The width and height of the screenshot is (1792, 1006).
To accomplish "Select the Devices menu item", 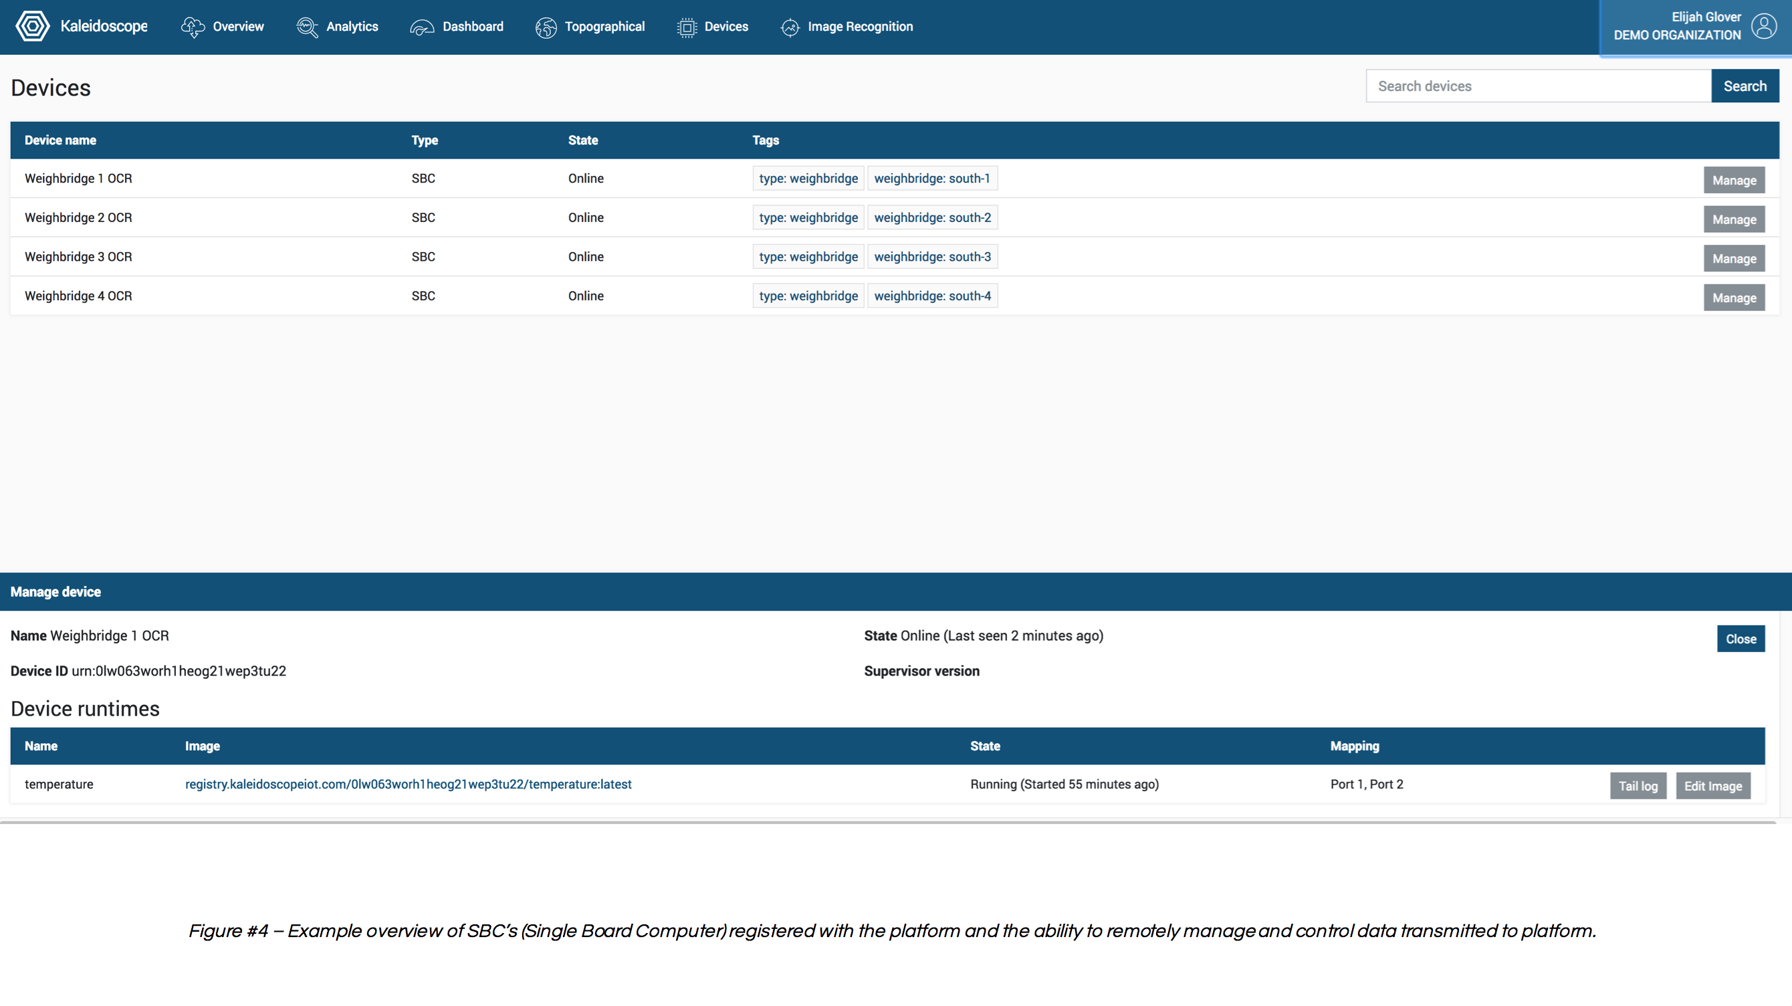I will (712, 27).
